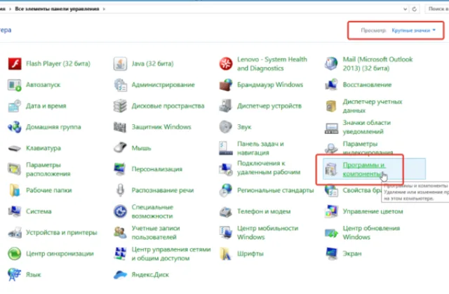Open the Экран display icon
The height and width of the screenshot is (294, 449).
pos(331,253)
